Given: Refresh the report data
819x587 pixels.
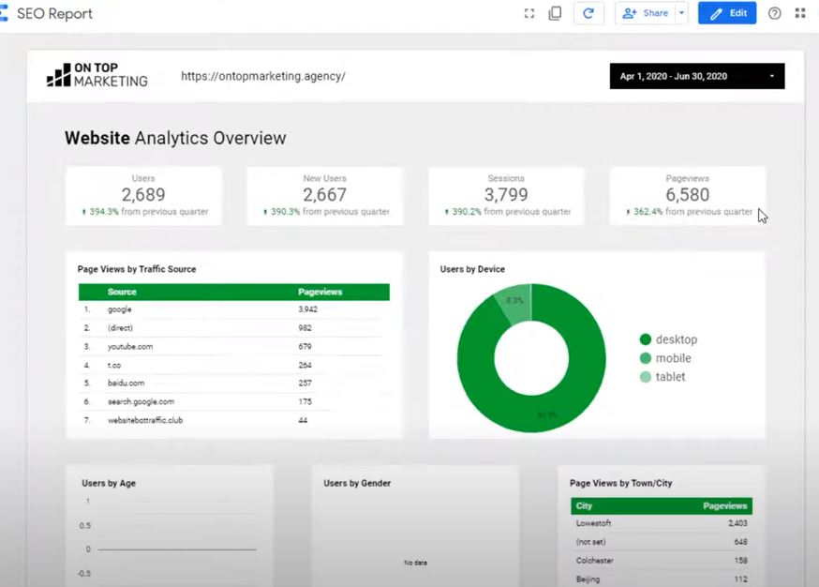Looking at the screenshot, I should tap(588, 13).
